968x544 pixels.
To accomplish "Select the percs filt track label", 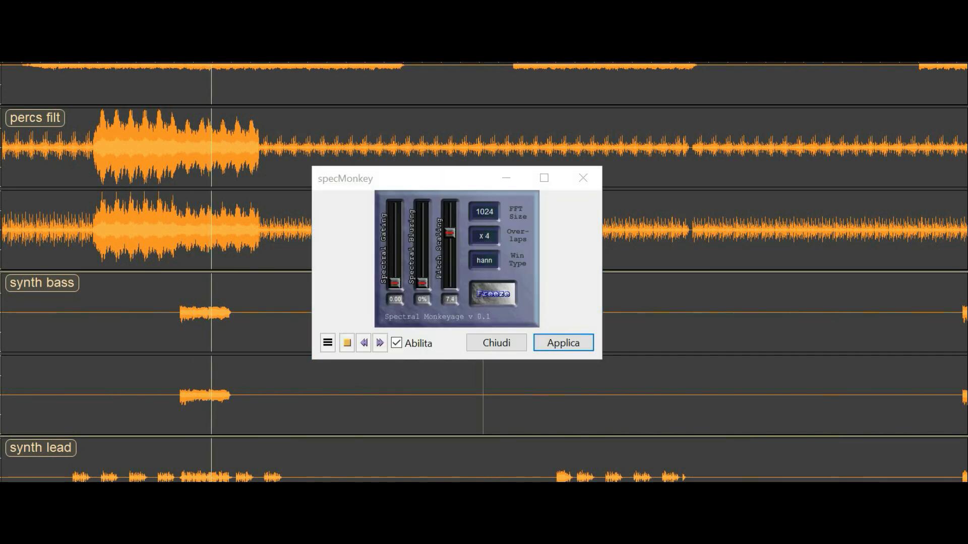I will [35, 118].
